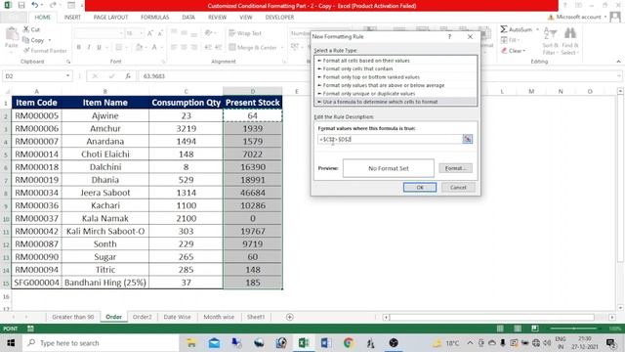Screen dimensions: 625x352
Task: Click the Microsoft account link
Action: [578, 17]
